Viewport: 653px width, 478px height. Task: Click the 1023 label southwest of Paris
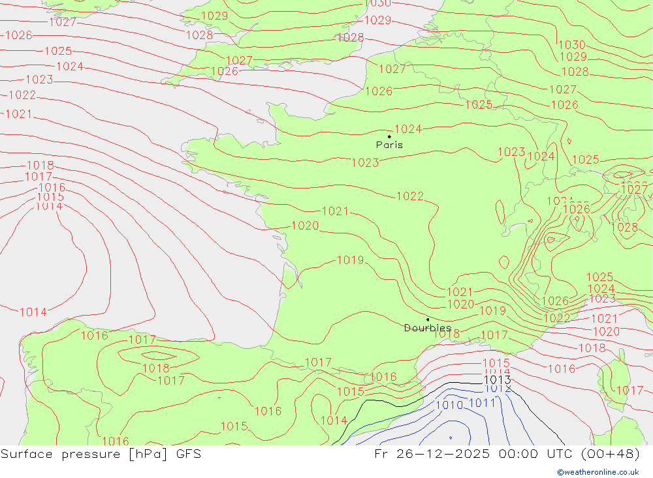click(365, 162)
